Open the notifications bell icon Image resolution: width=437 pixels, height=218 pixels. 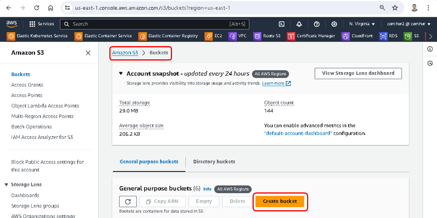click(299, 24)
